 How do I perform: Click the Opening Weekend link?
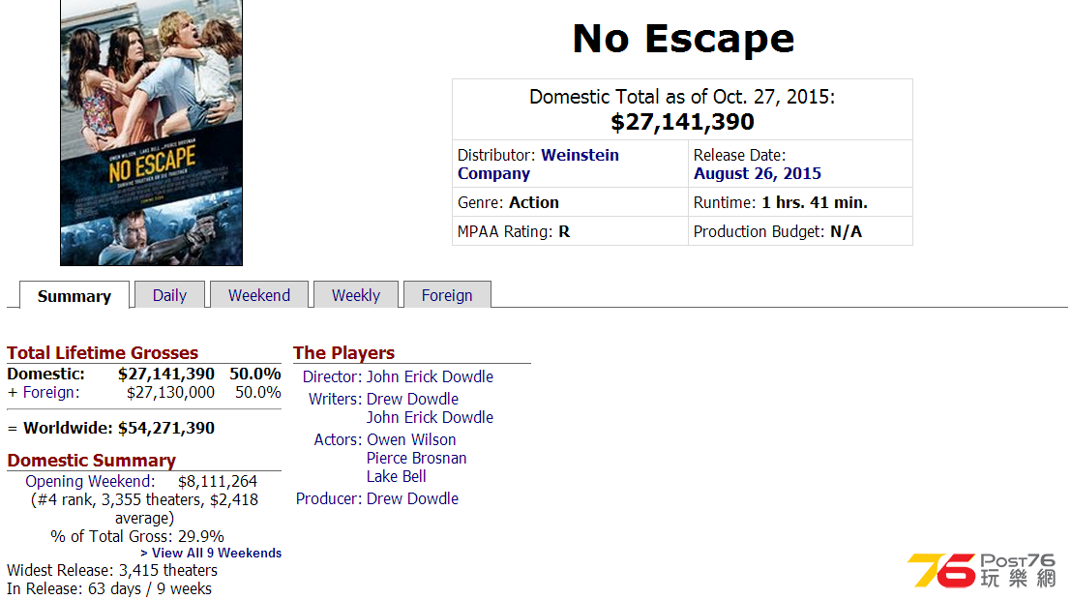pyautogui.click(x=90, y=482)
